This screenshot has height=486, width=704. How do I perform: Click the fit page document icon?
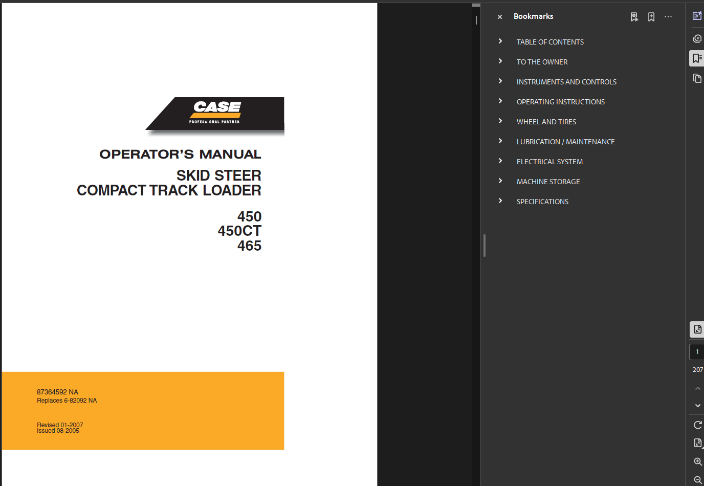click(697, 443)
